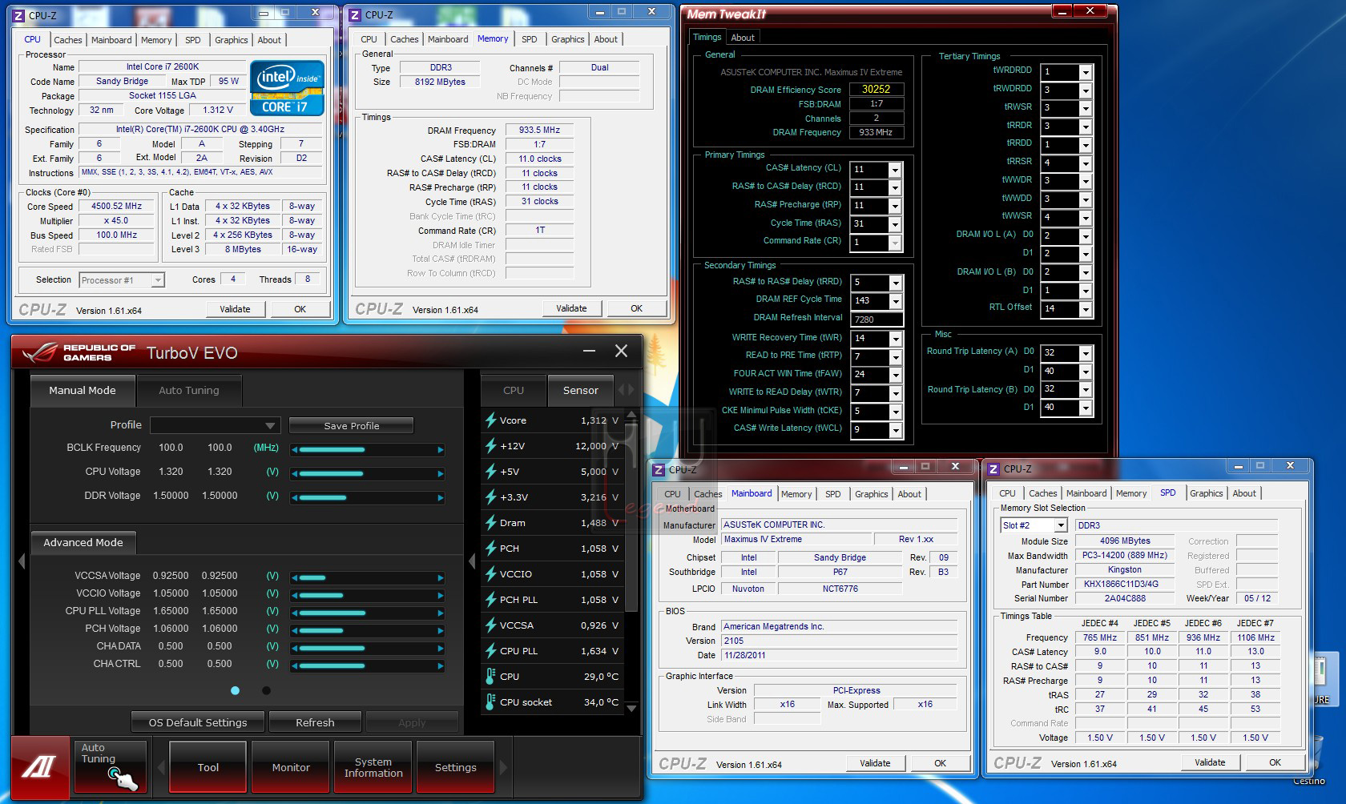Click OS Default Settings button

pyautogui.click(x=198, y=722)
